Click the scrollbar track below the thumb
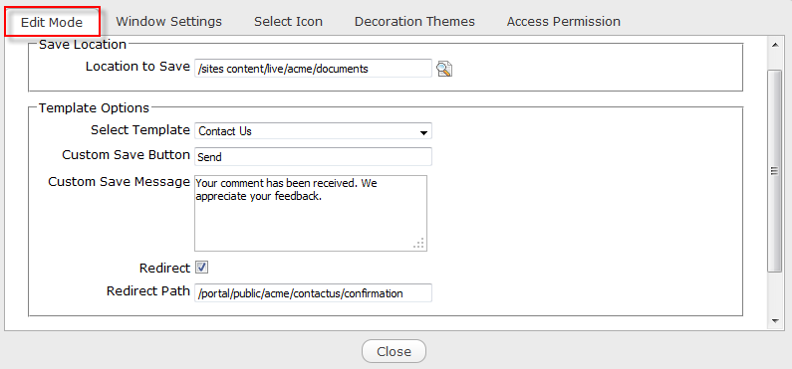 tap(774, 293)
